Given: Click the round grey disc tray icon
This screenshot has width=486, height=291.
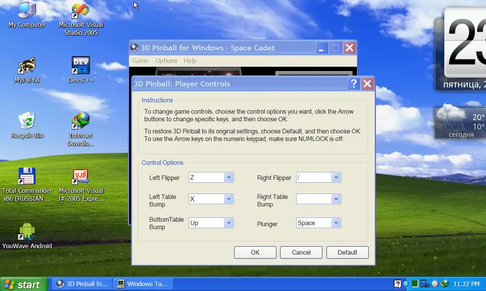Looking at the screenshot, I should point(435,283).
